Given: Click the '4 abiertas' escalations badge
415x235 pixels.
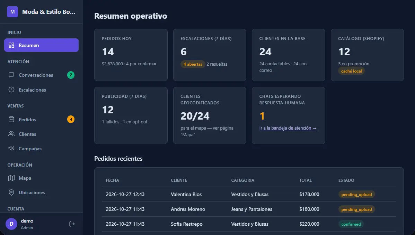Looking at the screenshot, I should [x=193, y=64].
